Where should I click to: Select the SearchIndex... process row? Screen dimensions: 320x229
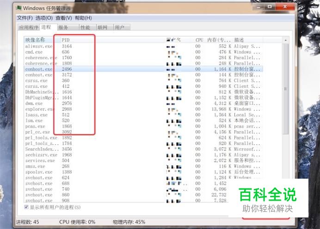click(x=143, y=149)
